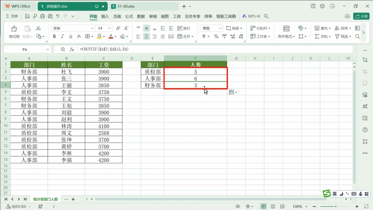Decrease cell indent

[x=163, y=28]
